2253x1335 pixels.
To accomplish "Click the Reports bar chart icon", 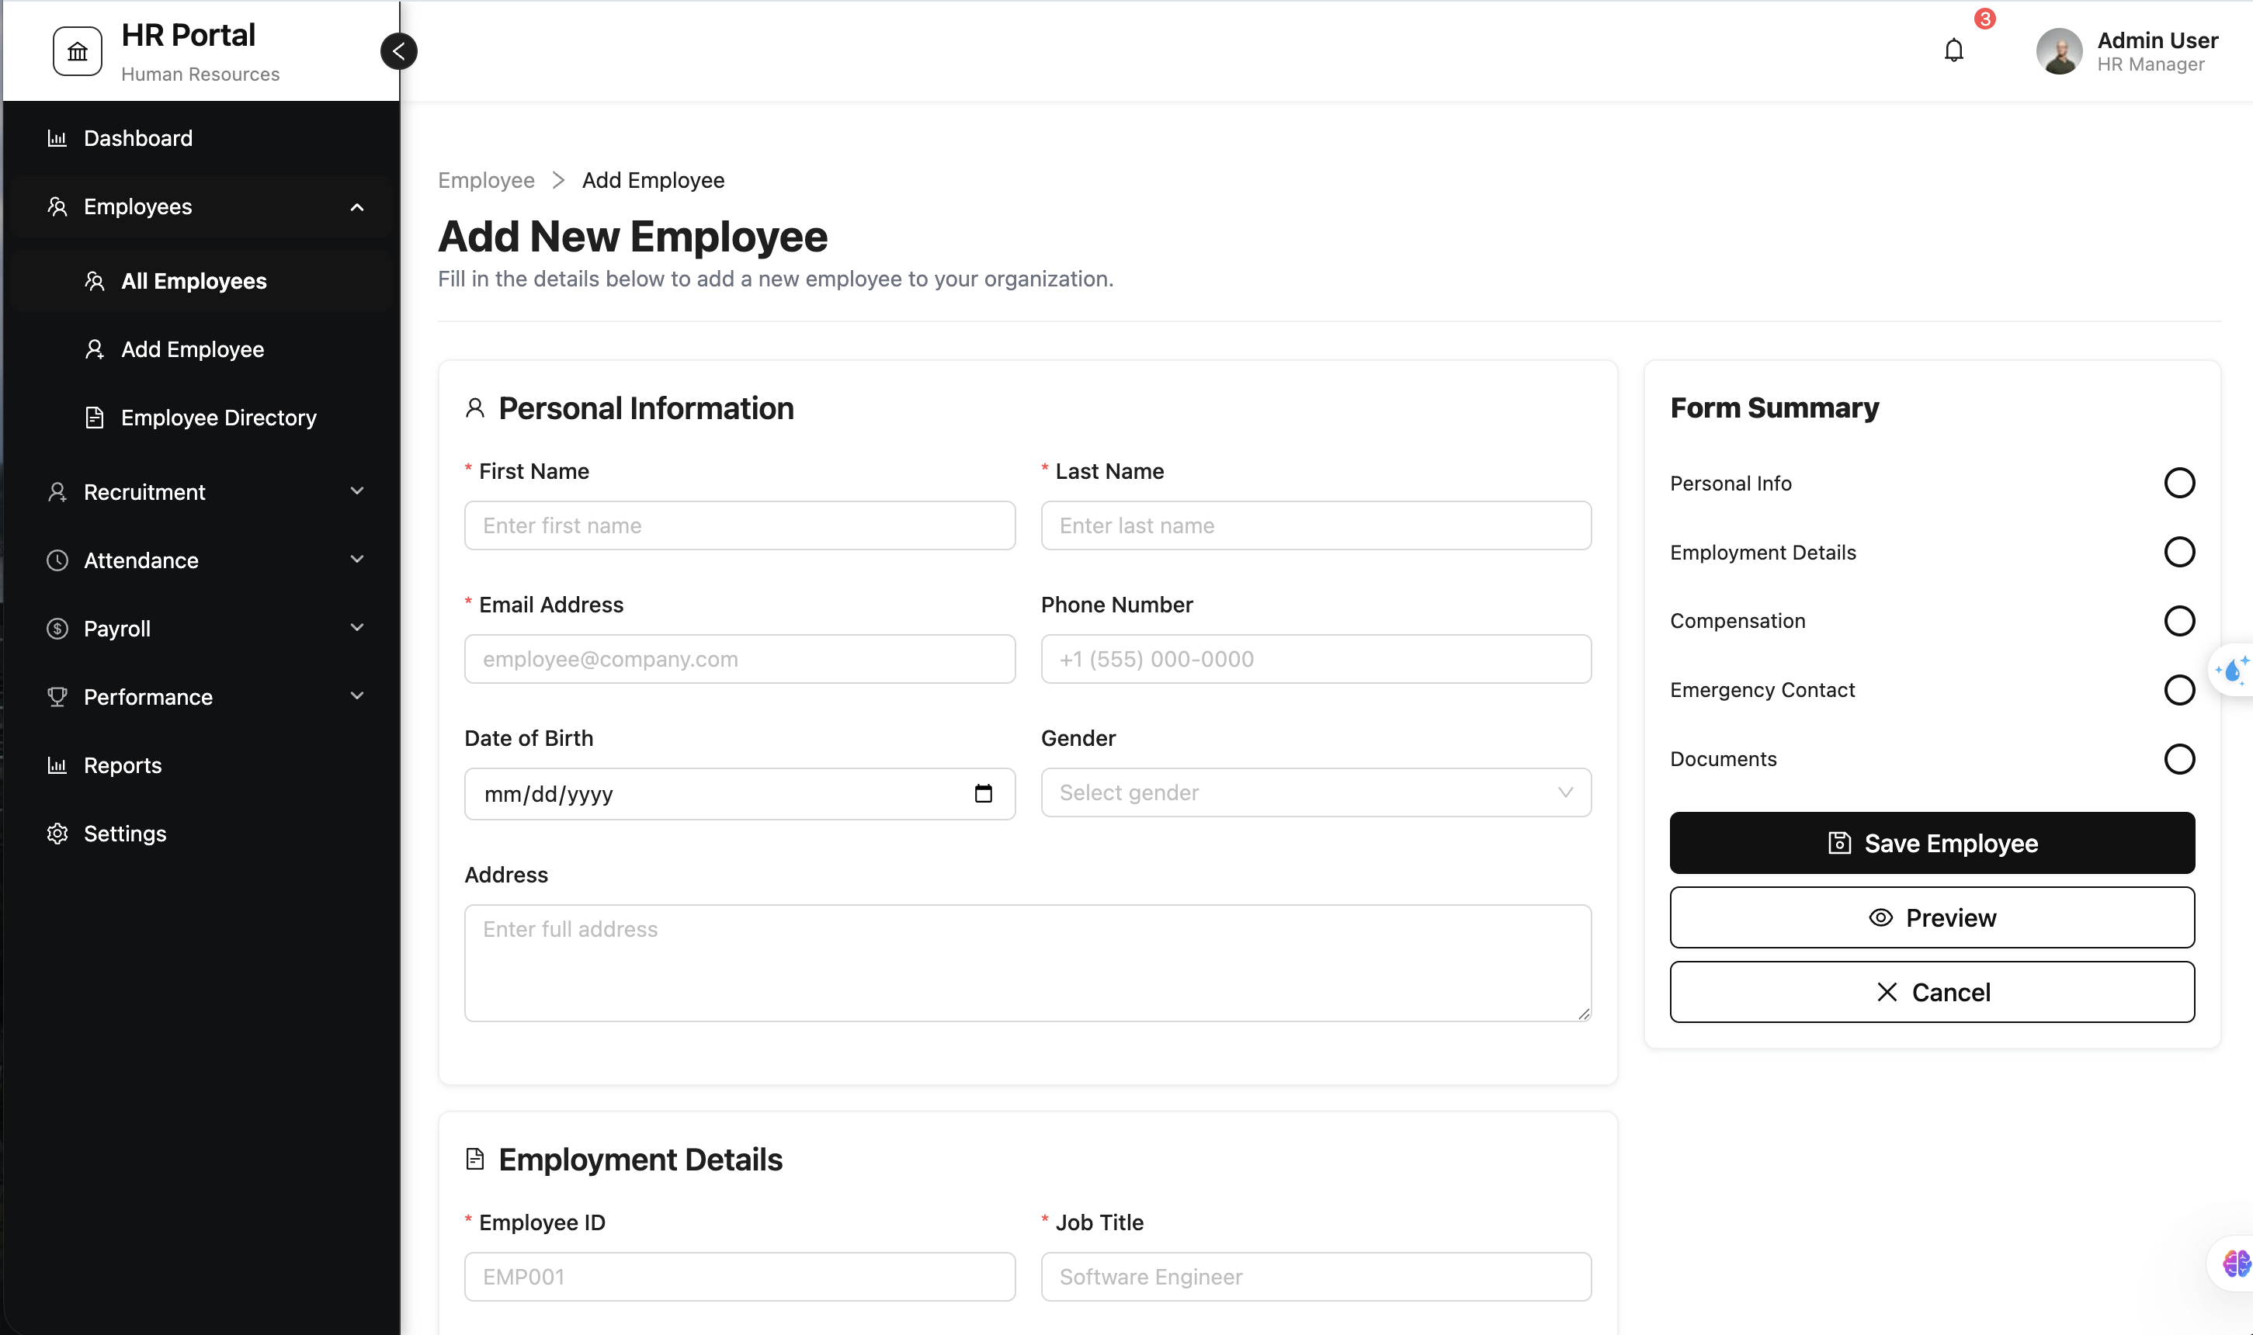I will pyautogui.click(x=57, y=765).
